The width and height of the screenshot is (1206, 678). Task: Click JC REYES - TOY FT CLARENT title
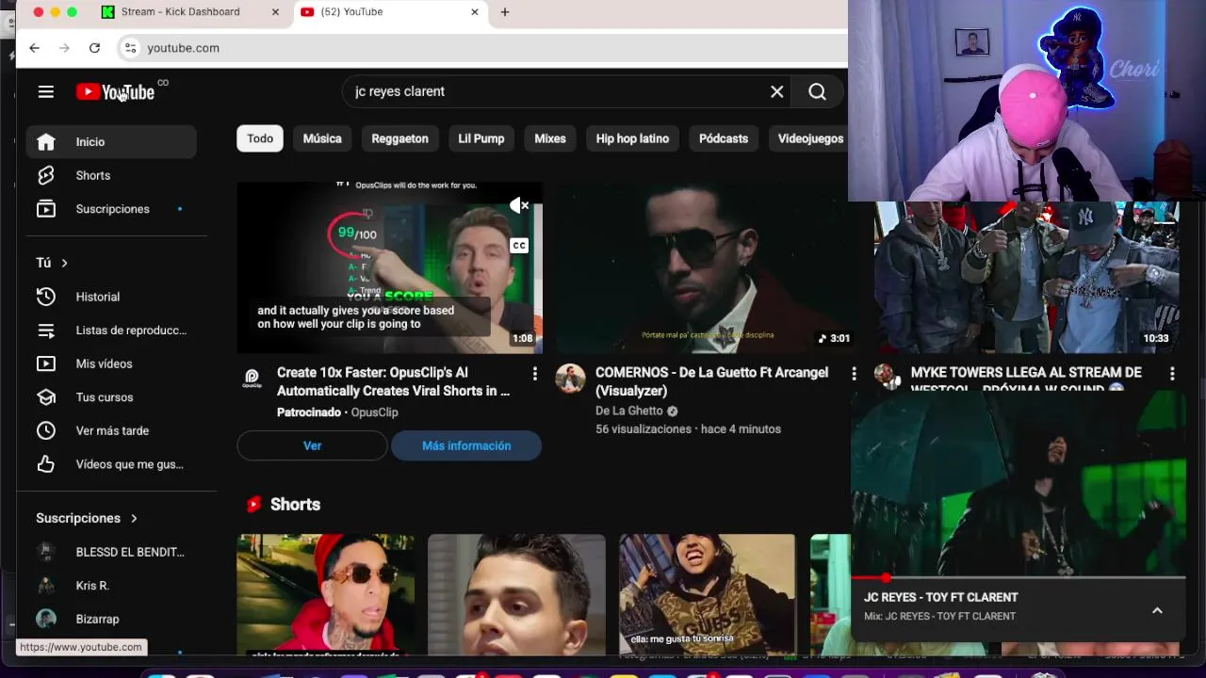[940, 597]
